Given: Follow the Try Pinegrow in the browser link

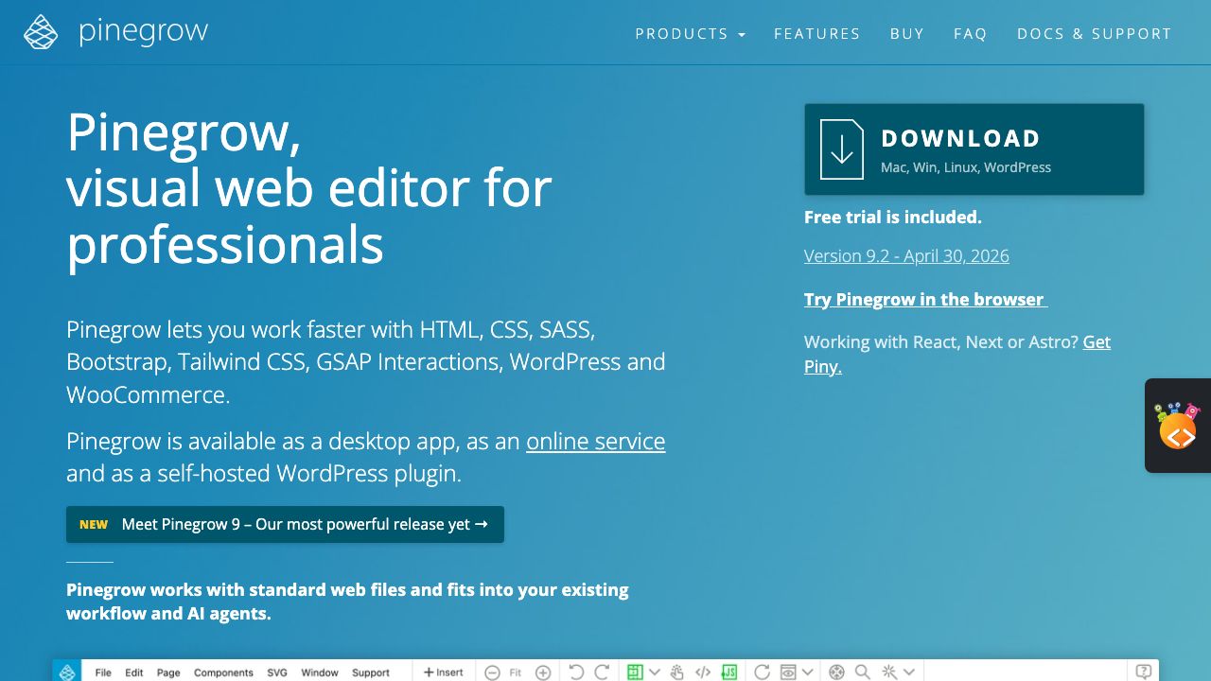Looking at the screenshot, I should [x=926, y=300].
